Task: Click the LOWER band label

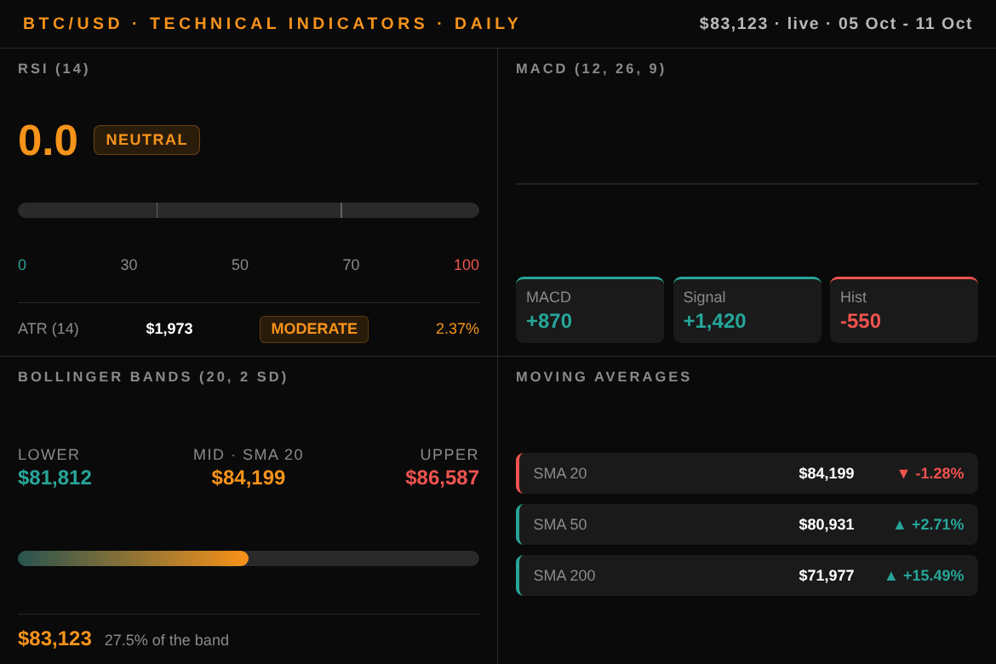Action: (49, 455)
